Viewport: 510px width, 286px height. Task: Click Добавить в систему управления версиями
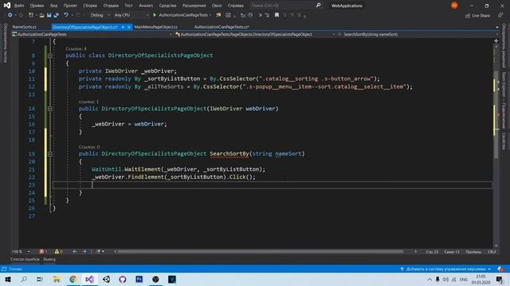(x=445, y=269)
